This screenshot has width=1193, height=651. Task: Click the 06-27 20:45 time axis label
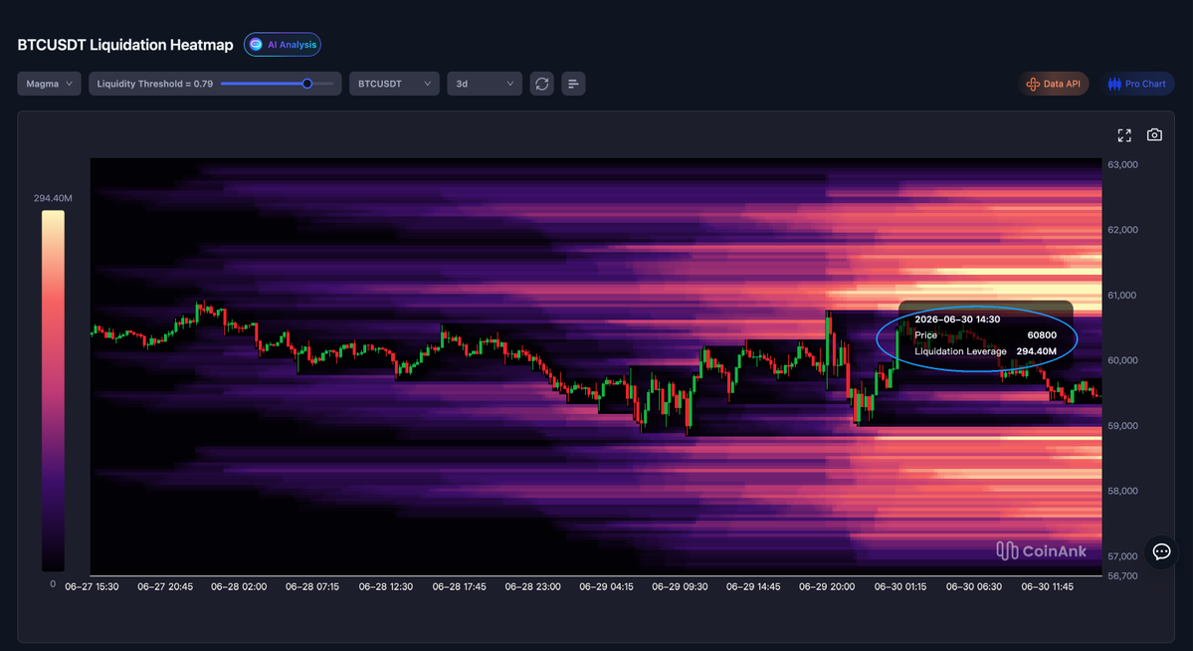coord(165,587)
